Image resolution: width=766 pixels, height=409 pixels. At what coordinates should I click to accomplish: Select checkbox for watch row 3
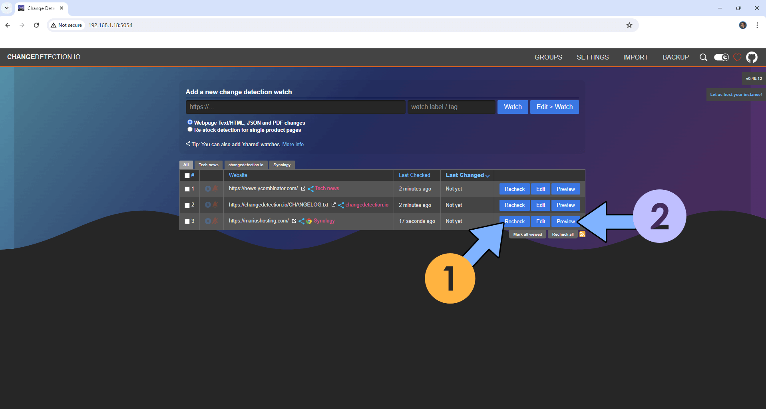coord(187,221)
